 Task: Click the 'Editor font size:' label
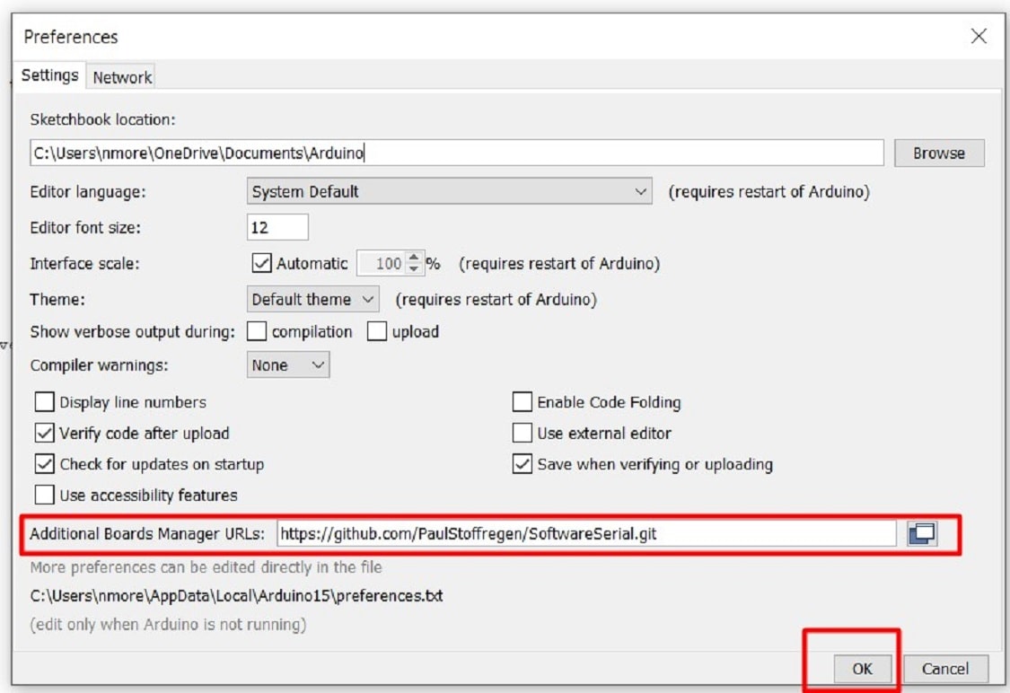click(x=85, y=227)
